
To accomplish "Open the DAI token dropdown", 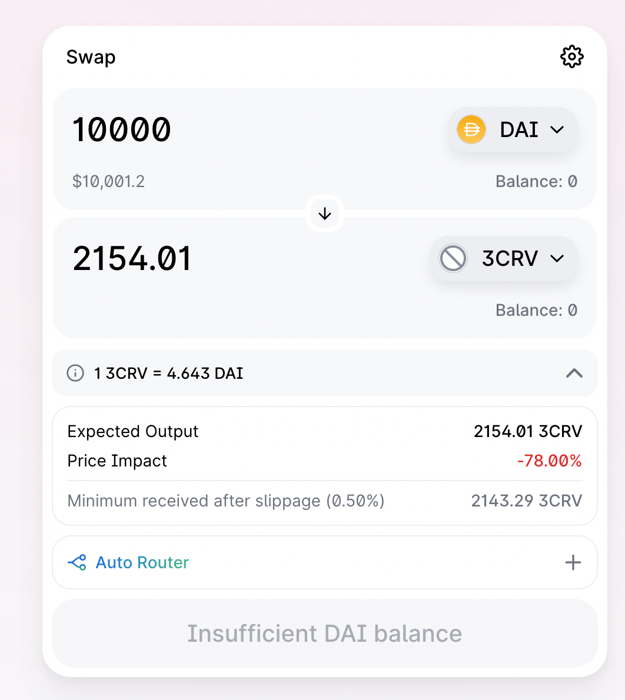I will pyautogui.click(x=556, y=130).
